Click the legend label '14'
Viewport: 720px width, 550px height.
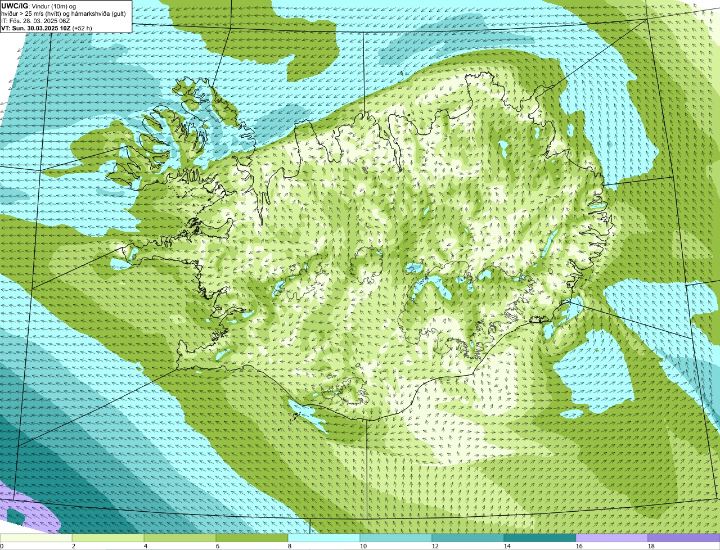[507, 546]
